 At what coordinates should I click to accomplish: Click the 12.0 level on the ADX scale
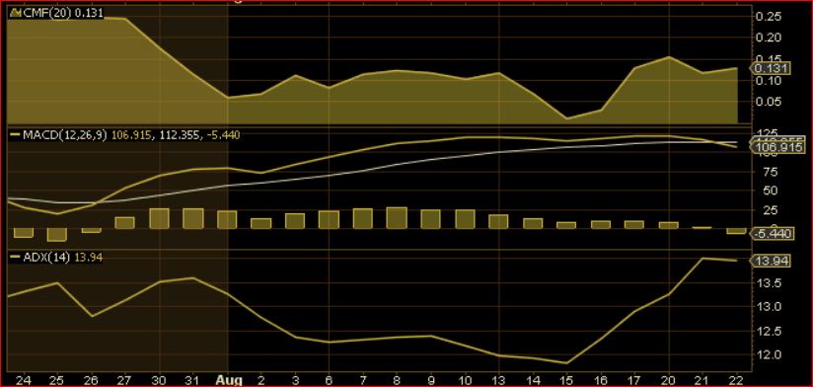tap(769, 355)
